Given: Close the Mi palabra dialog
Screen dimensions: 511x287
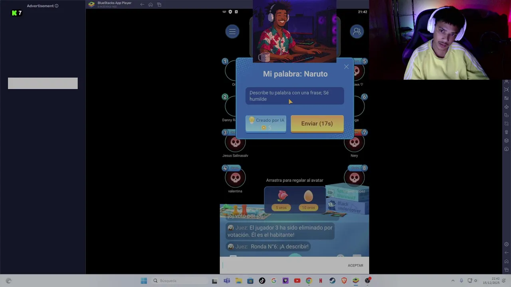Looking at the screenshot, I should tap(346, 67).
